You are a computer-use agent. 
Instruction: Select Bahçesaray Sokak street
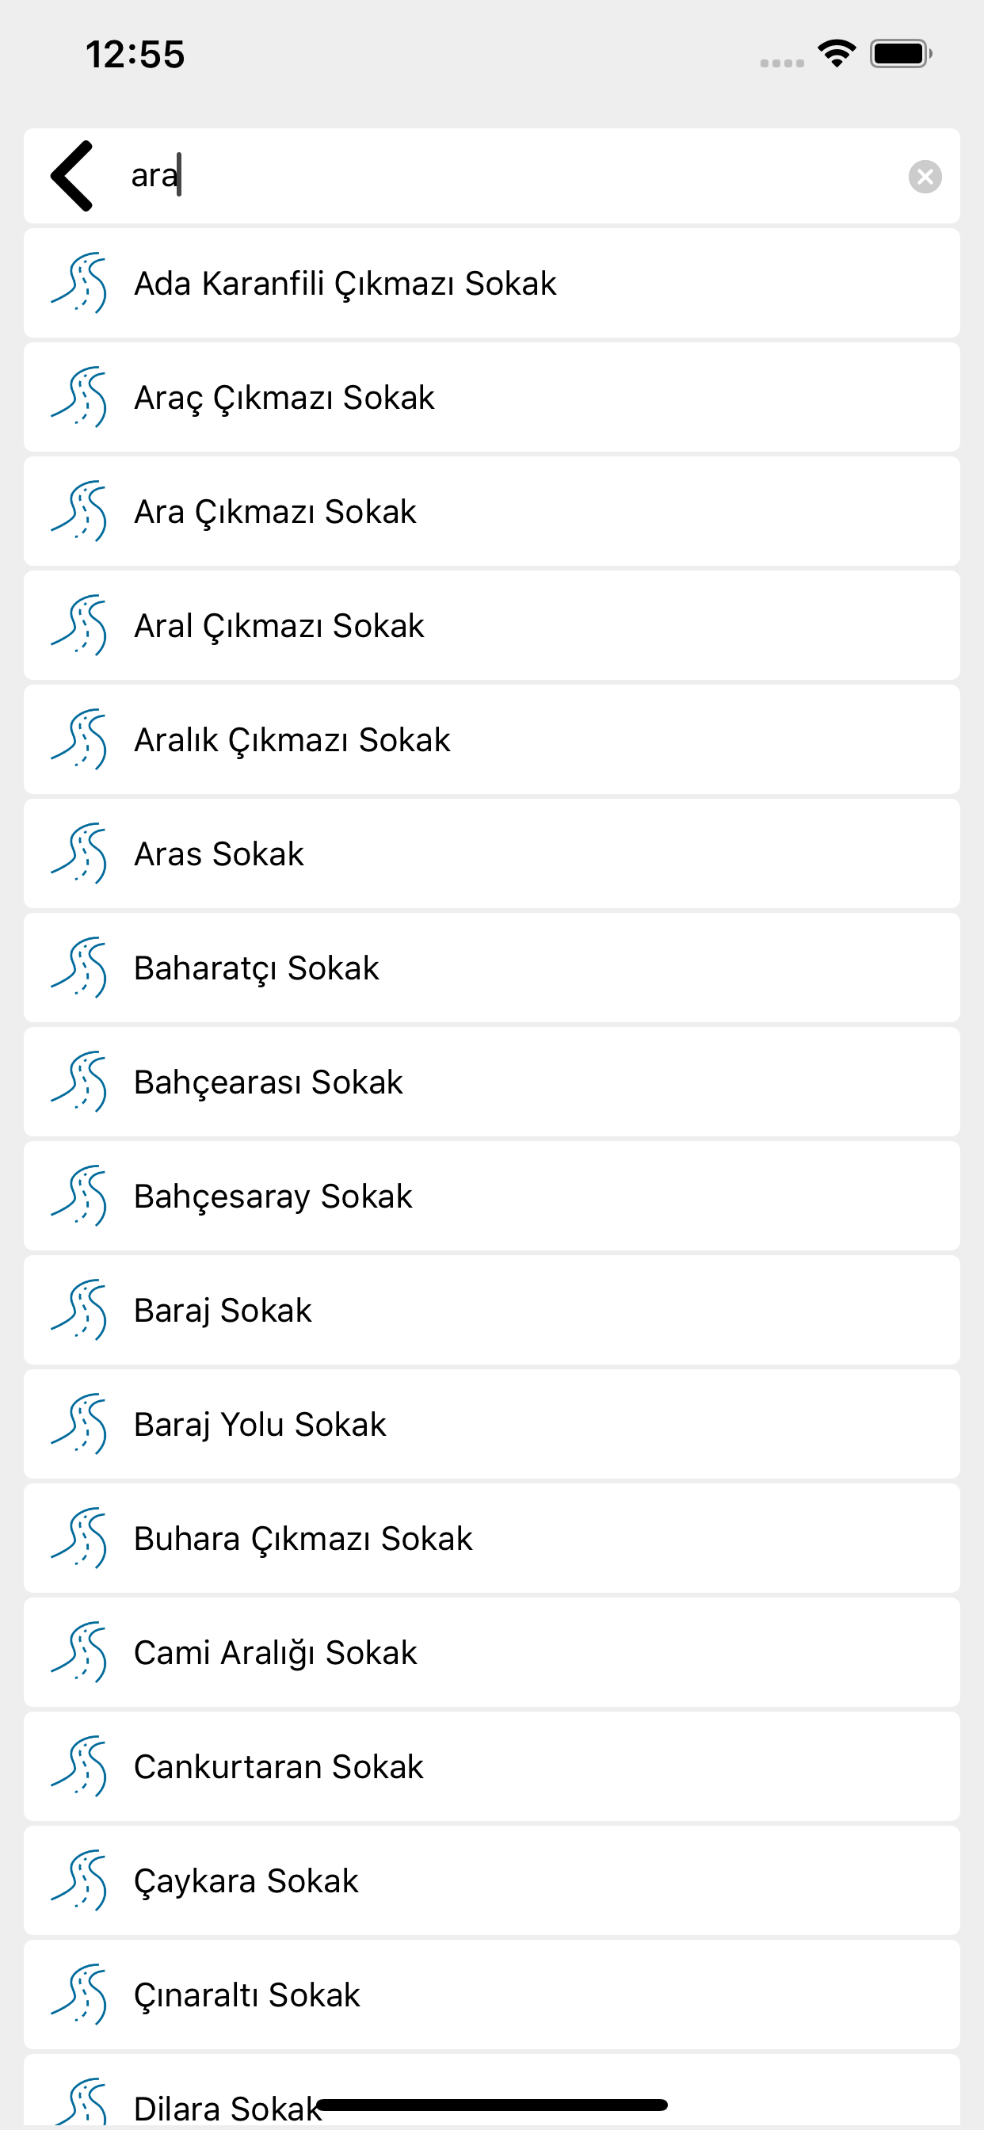click(492, 1196)
